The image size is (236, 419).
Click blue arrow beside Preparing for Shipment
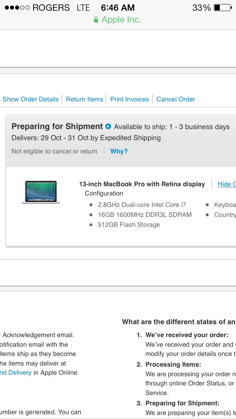coord(108,127)
